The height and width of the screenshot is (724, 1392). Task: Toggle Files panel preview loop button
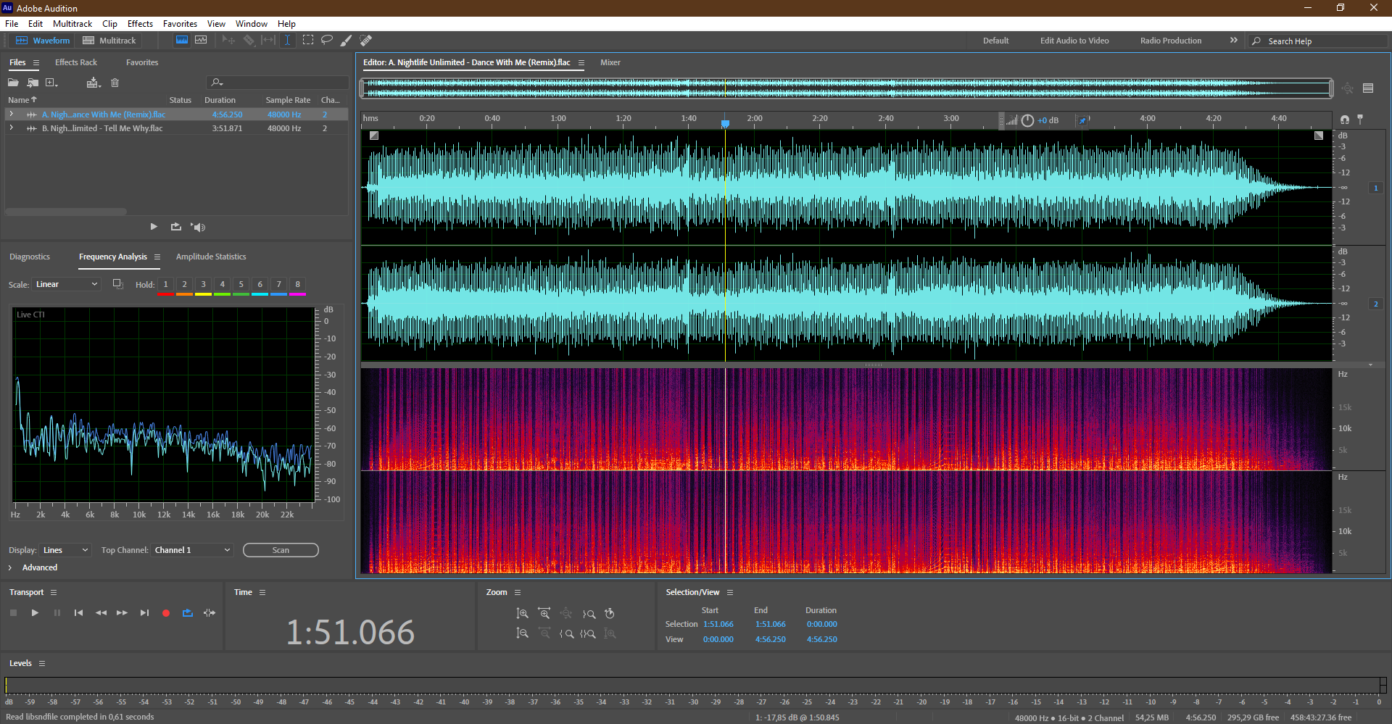click(175, 227)
